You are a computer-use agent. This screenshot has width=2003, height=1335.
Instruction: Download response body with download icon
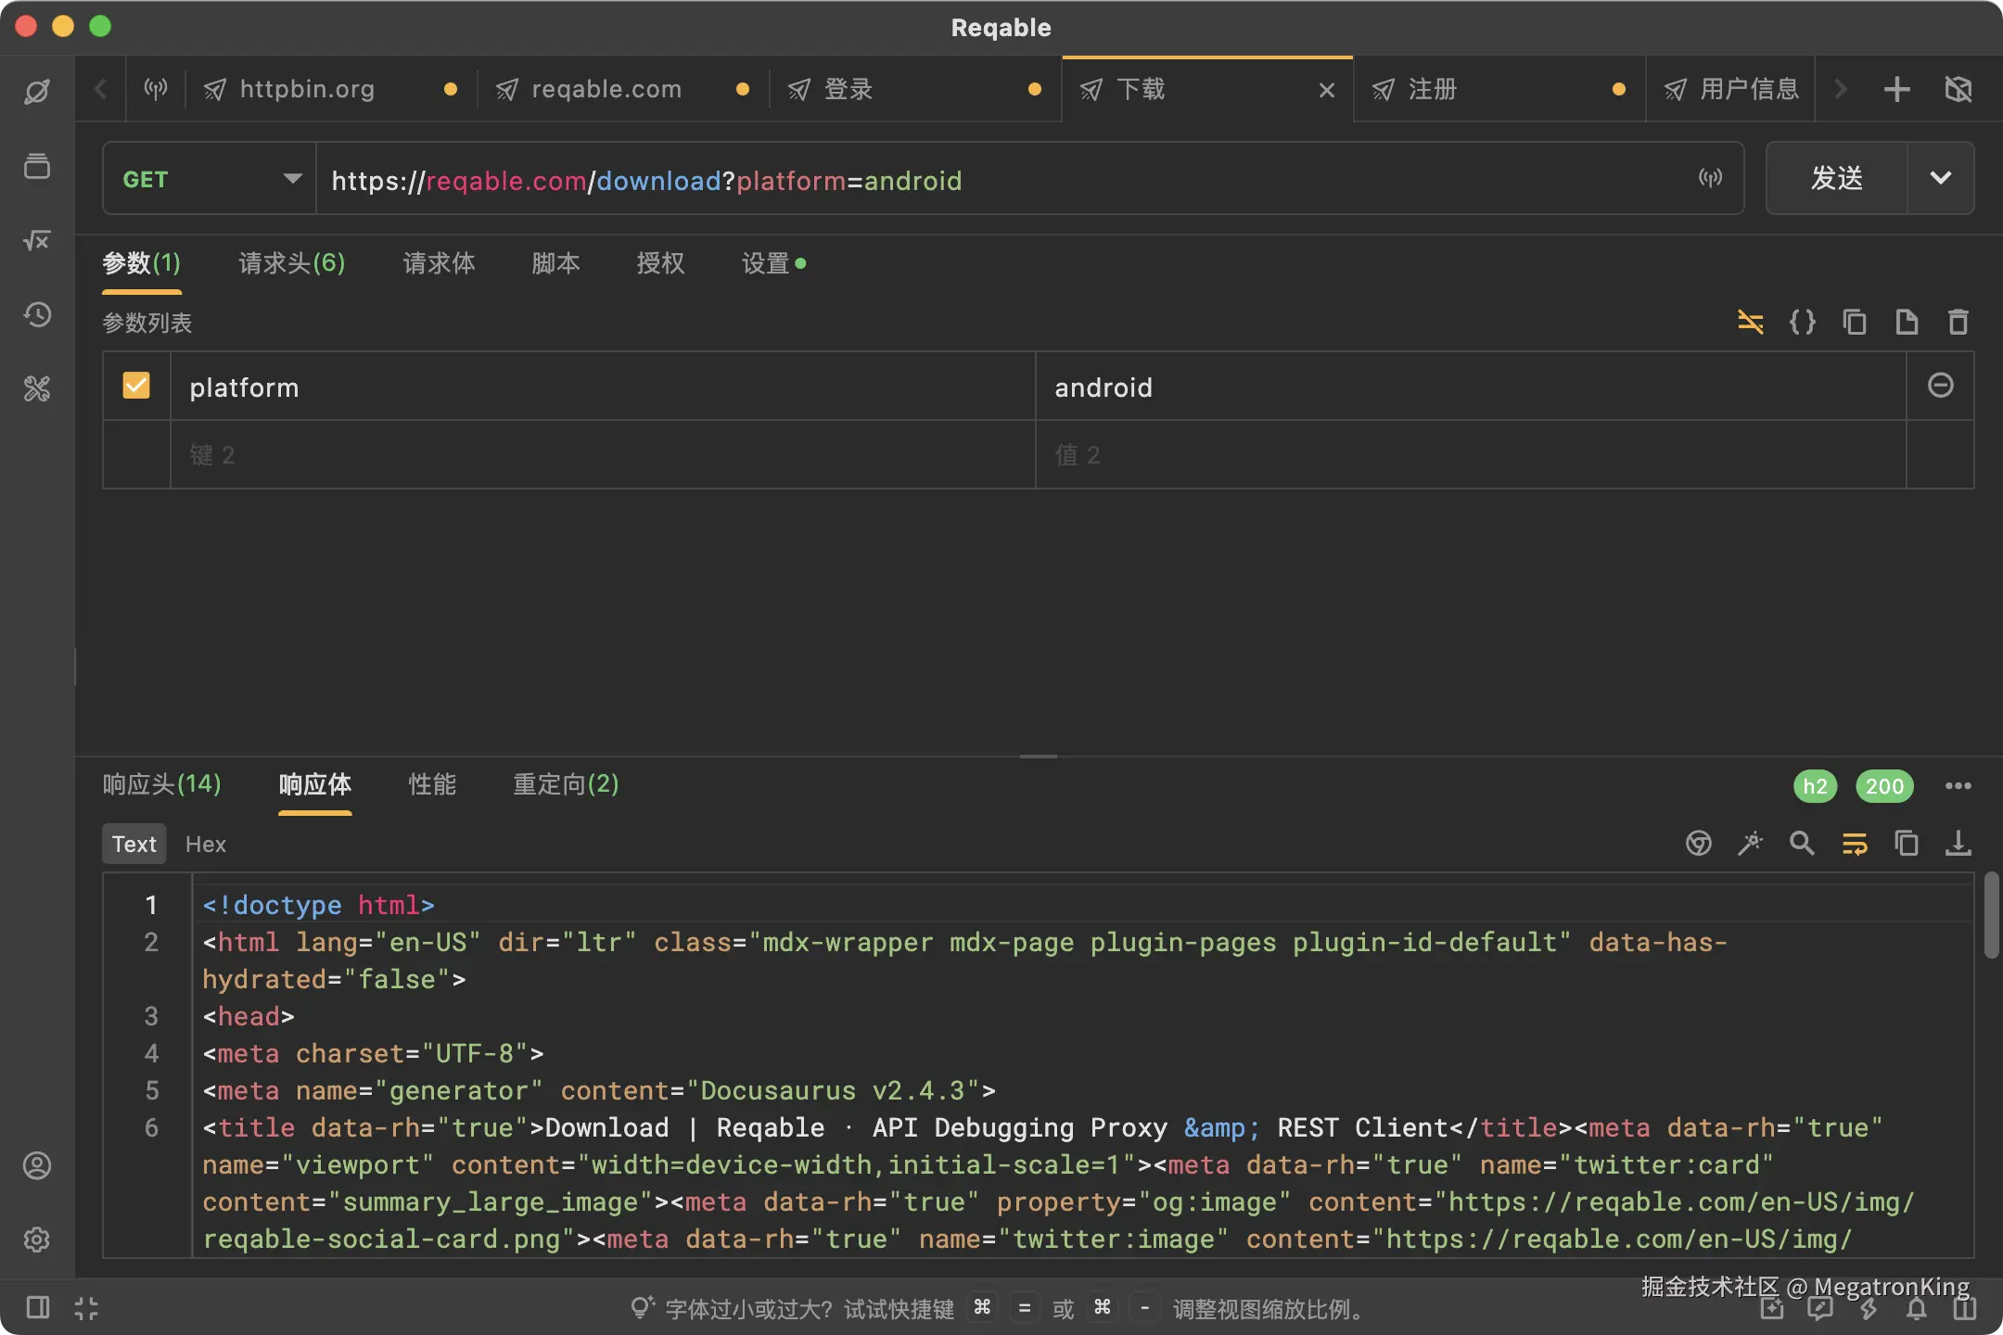tap(1958, 844)
